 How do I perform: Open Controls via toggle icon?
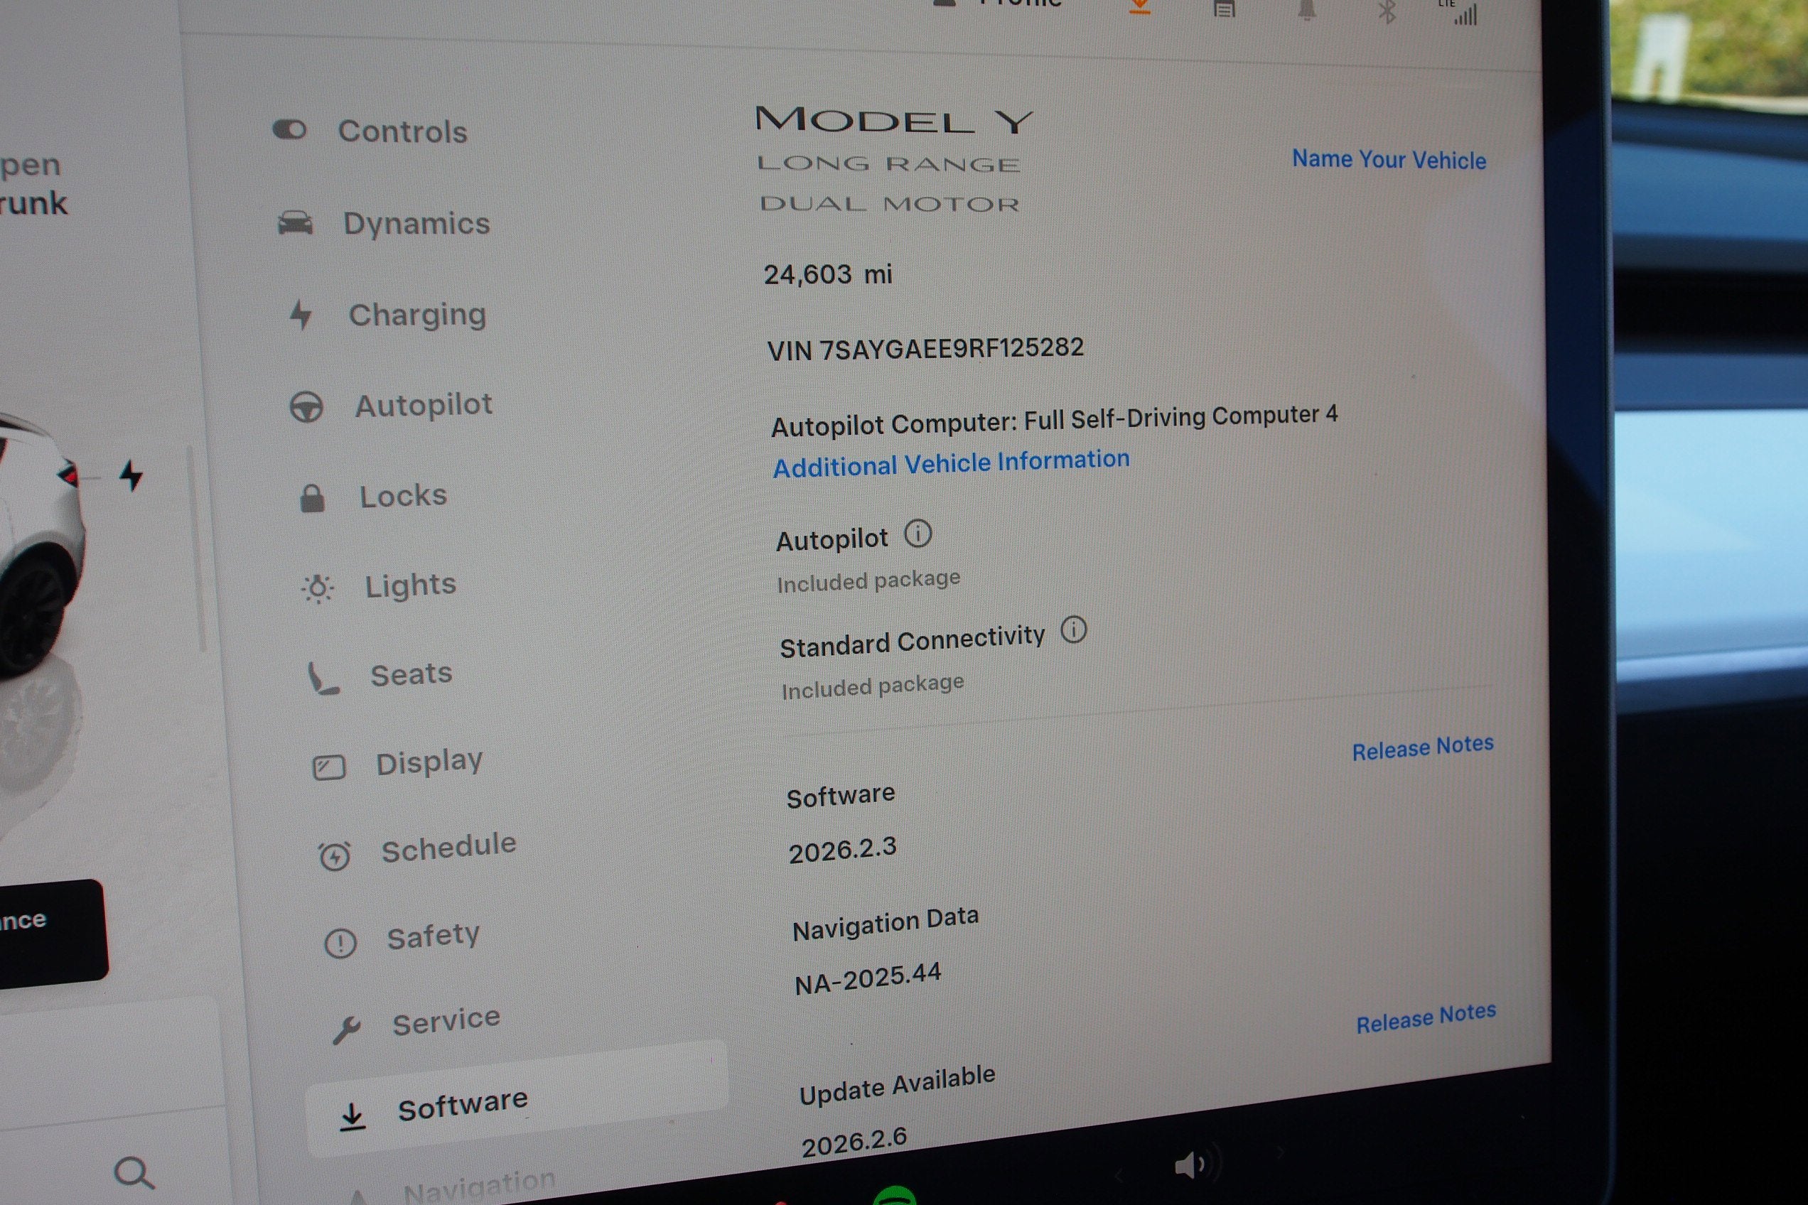[x=290, y=130]
